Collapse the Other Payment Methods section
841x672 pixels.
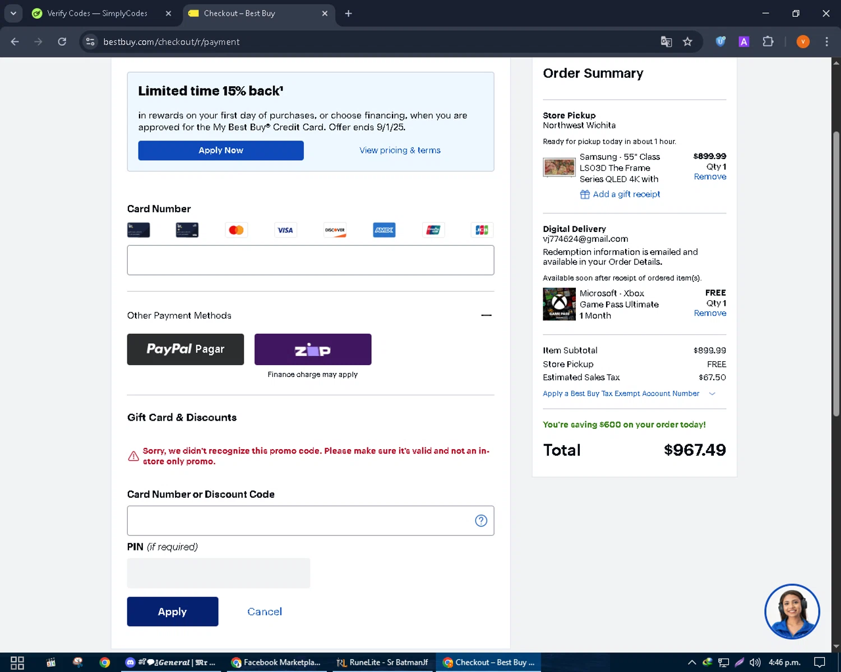click(486, 315)
